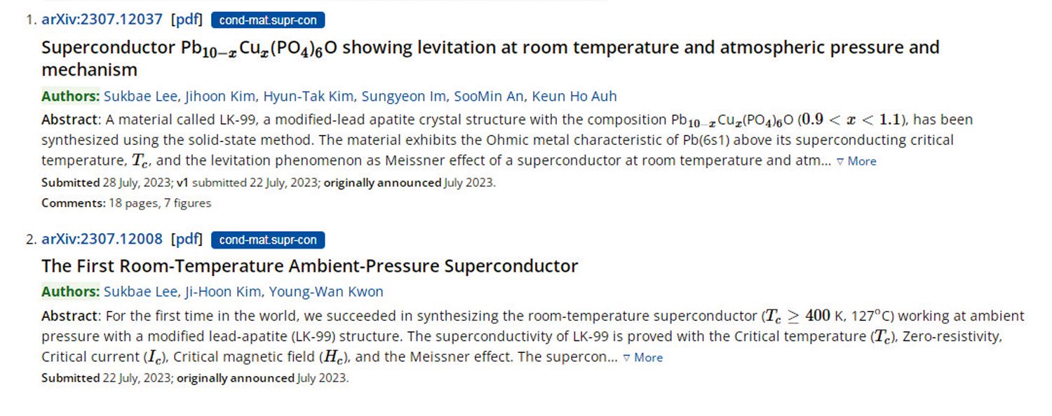View author Young-Wan Kwon's papers
This screenshot has width=1052, height=416.
[x=326, y=292]
